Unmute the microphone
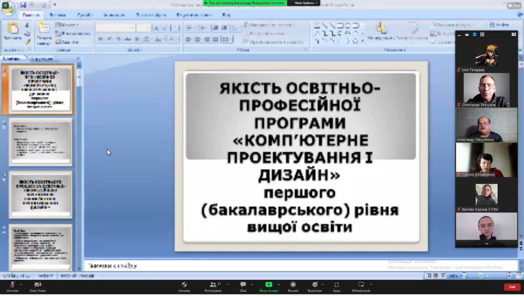Viewport: 524px width, 297px height. point(12,287)
